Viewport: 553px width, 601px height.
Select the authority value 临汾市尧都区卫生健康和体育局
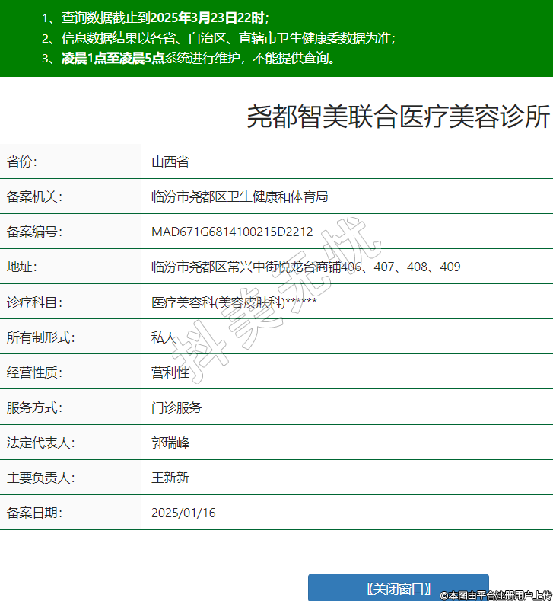pyautogui.click(x=240, y=197)
